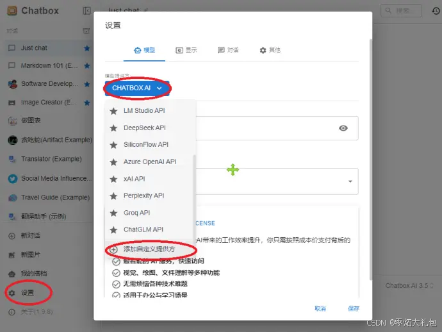Click the 我的搭档 robot icon

[12, 274]
